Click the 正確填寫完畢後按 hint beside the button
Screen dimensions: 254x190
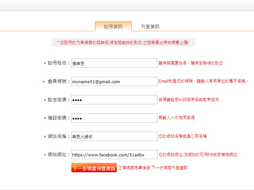[153, 168]
